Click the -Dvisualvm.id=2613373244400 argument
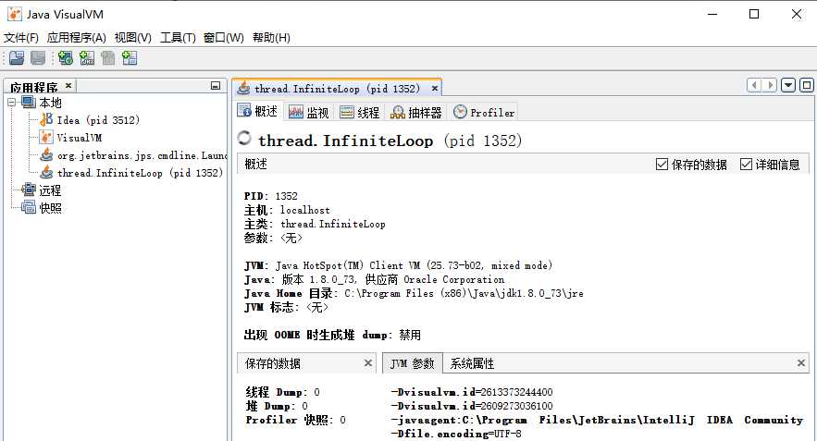The image size is (817, 441). click(472, 392)
